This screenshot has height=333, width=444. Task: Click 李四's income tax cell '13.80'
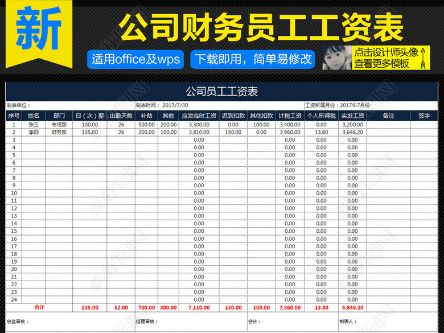[x=322, y=132]
